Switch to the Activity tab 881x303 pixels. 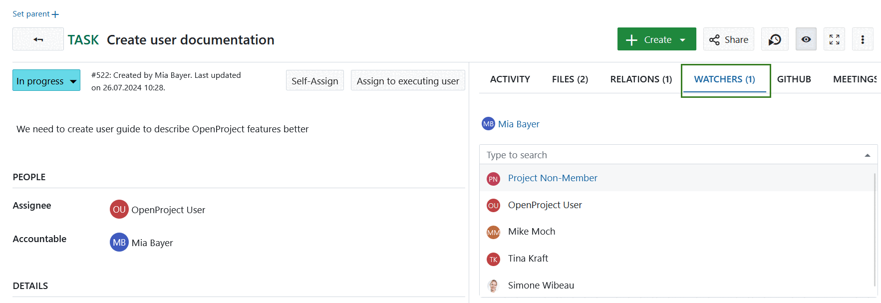click(x=510, y=79)
